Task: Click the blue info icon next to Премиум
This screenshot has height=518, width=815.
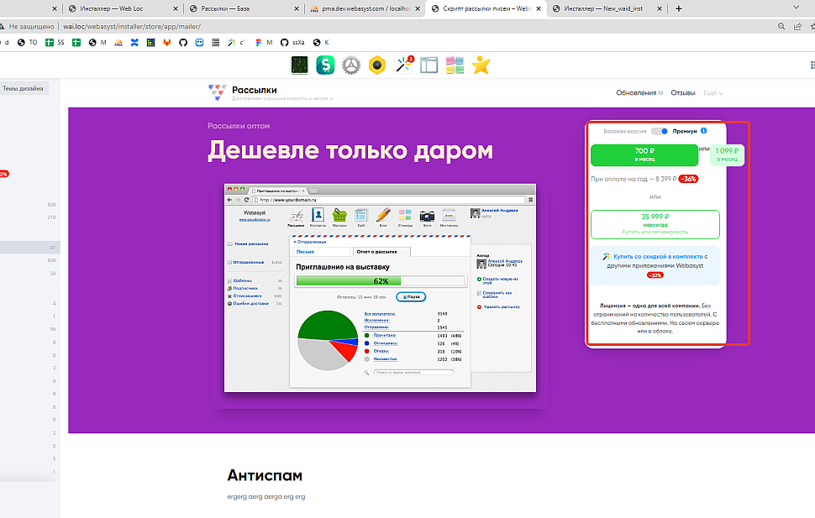Action: click(x=703, y=131)
